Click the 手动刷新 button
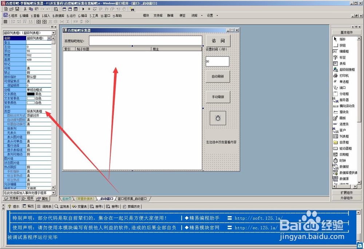The width and height of the screenshot is (364, 249). point(218,97)
